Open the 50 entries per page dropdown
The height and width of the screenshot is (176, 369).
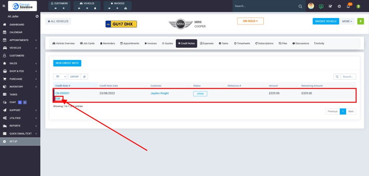[x=60, y=77]
